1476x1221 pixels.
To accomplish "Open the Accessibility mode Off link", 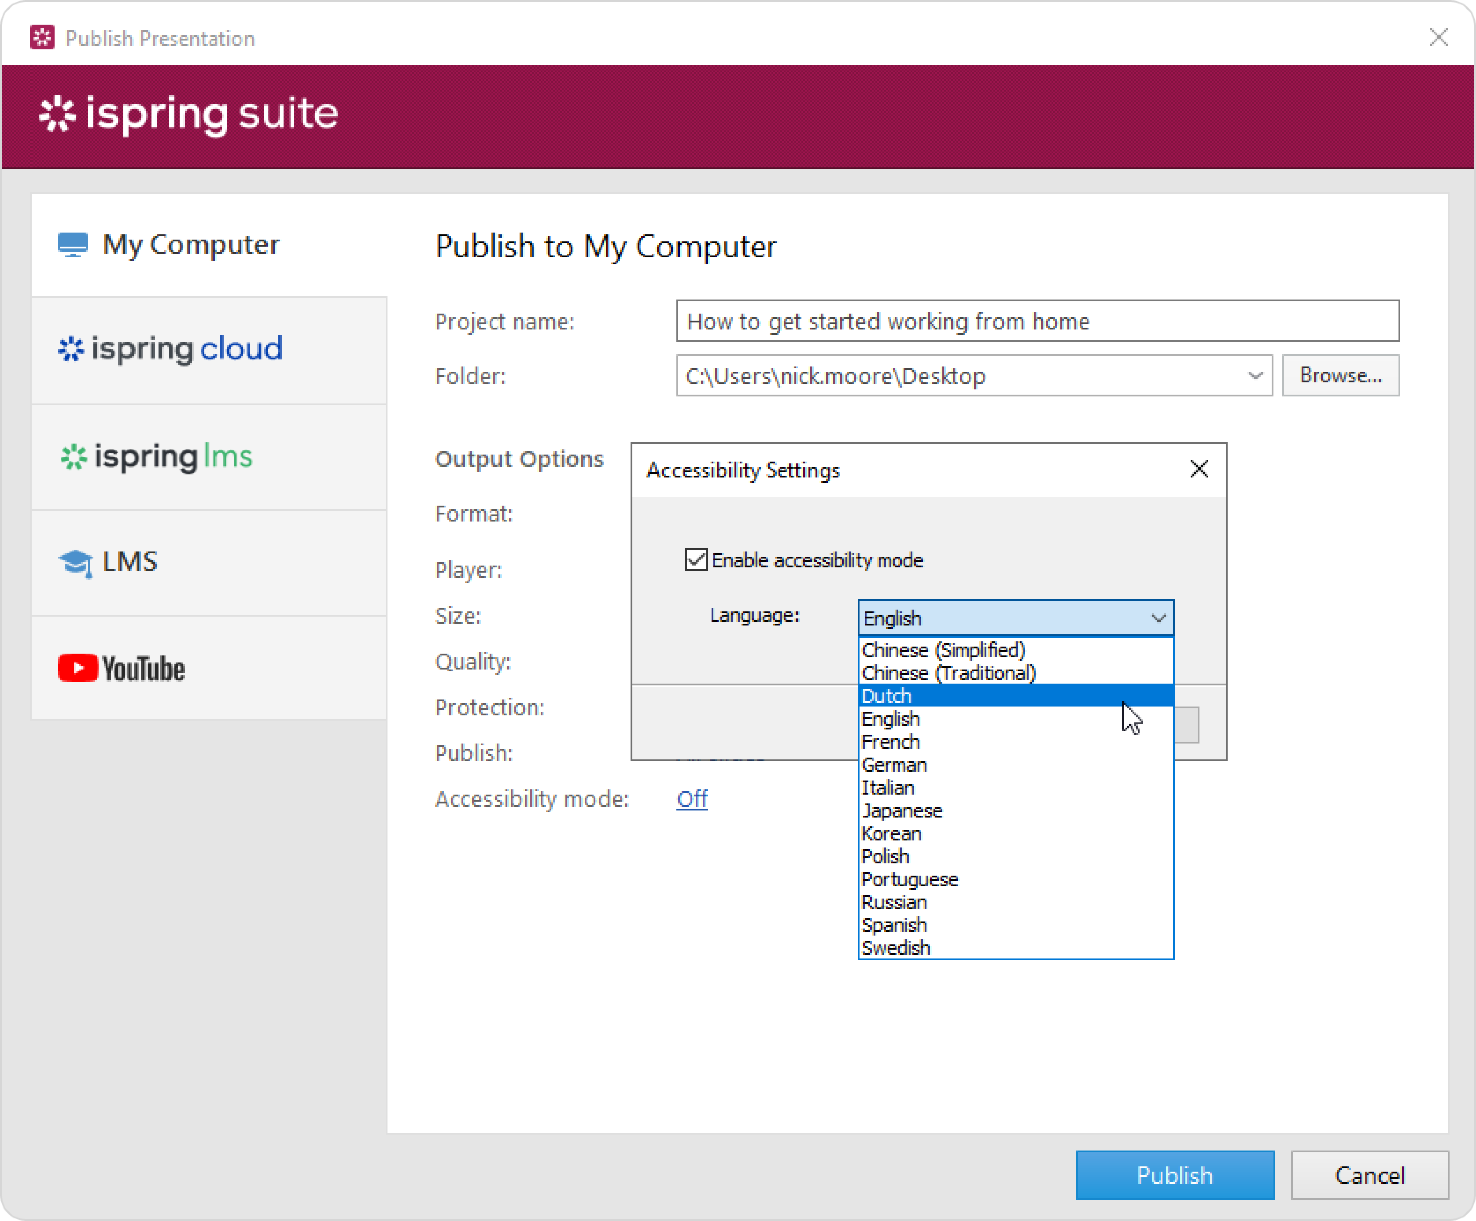I will click(692, 799).
